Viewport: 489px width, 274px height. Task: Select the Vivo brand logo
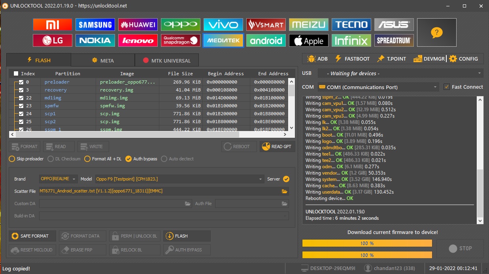click(223, 25)
